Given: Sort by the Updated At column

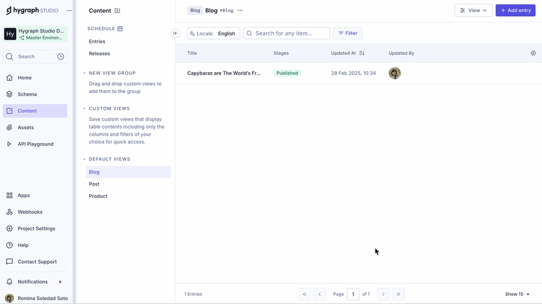Looking at the screenshot, I should (x=361, y=53).
